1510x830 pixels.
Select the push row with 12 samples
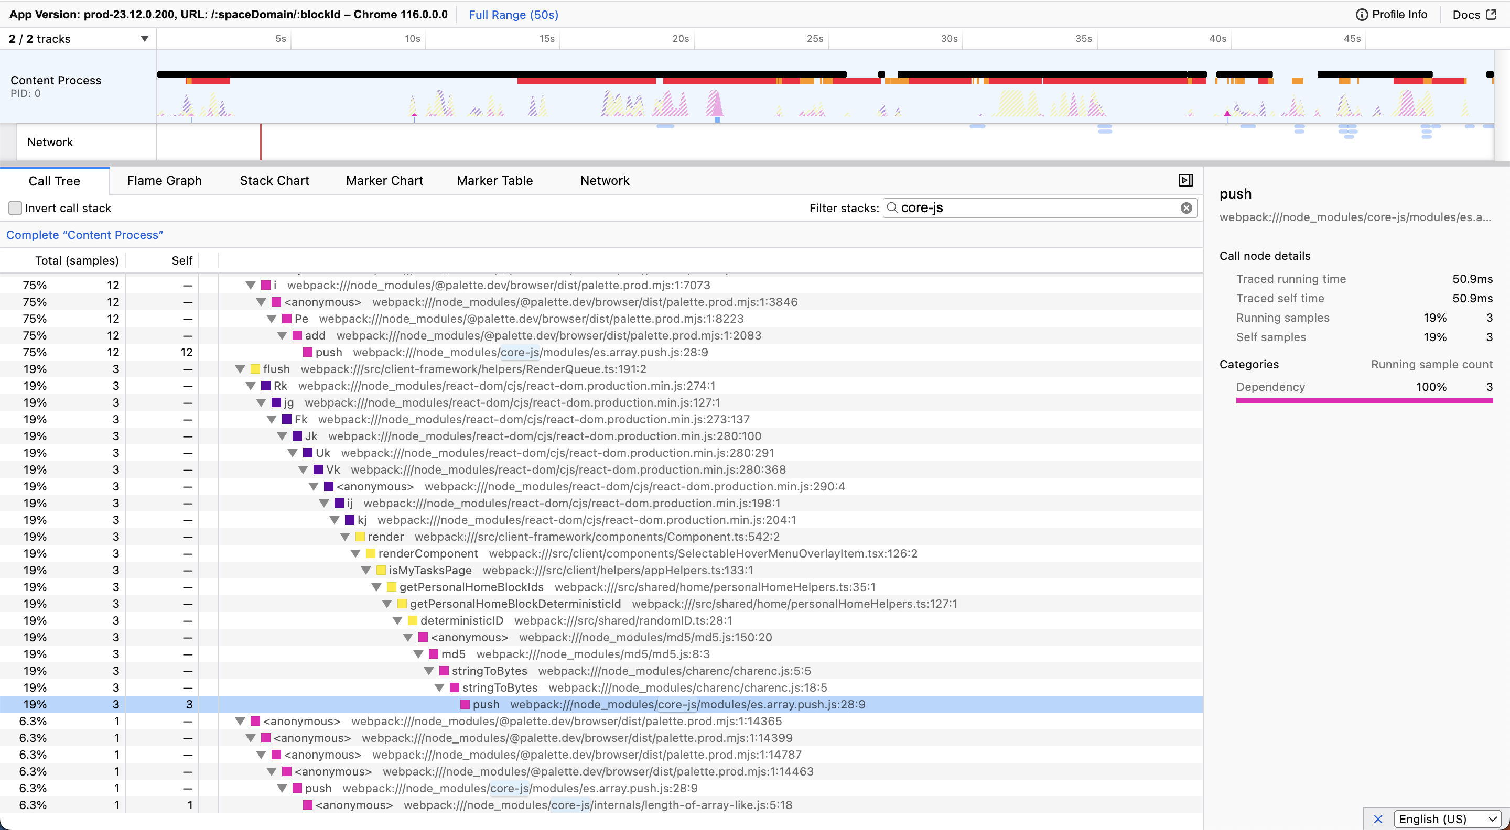tap(601, 352)
